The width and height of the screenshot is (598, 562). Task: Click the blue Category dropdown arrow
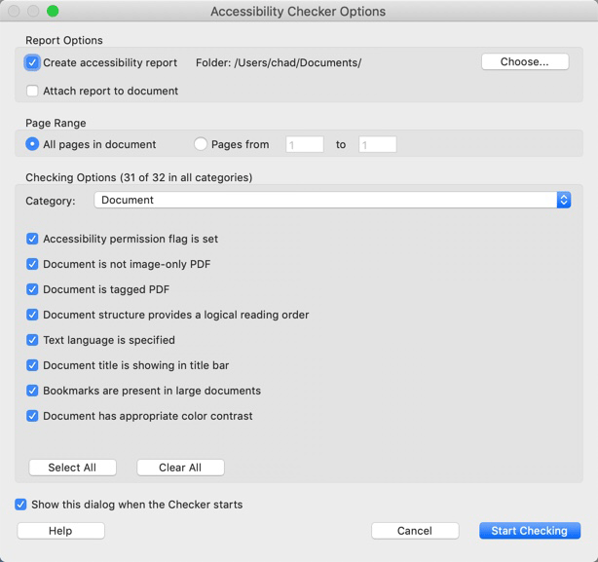564,200
